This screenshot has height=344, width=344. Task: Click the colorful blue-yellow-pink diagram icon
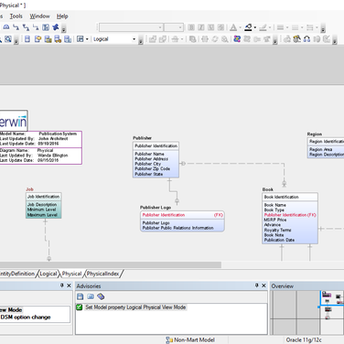[x=237, y=39]
